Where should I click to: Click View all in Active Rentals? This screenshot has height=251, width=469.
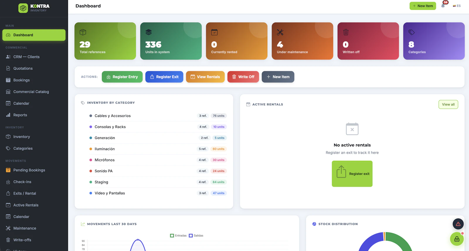click(x=448, y=104)
